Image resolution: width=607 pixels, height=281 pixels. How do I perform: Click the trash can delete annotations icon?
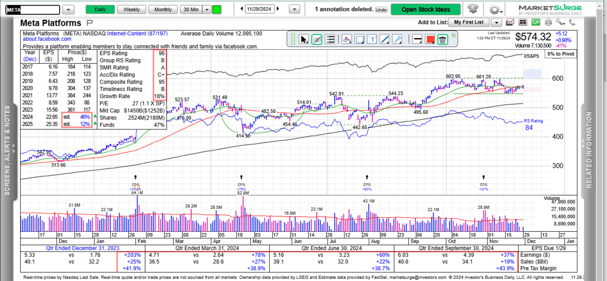443,39
